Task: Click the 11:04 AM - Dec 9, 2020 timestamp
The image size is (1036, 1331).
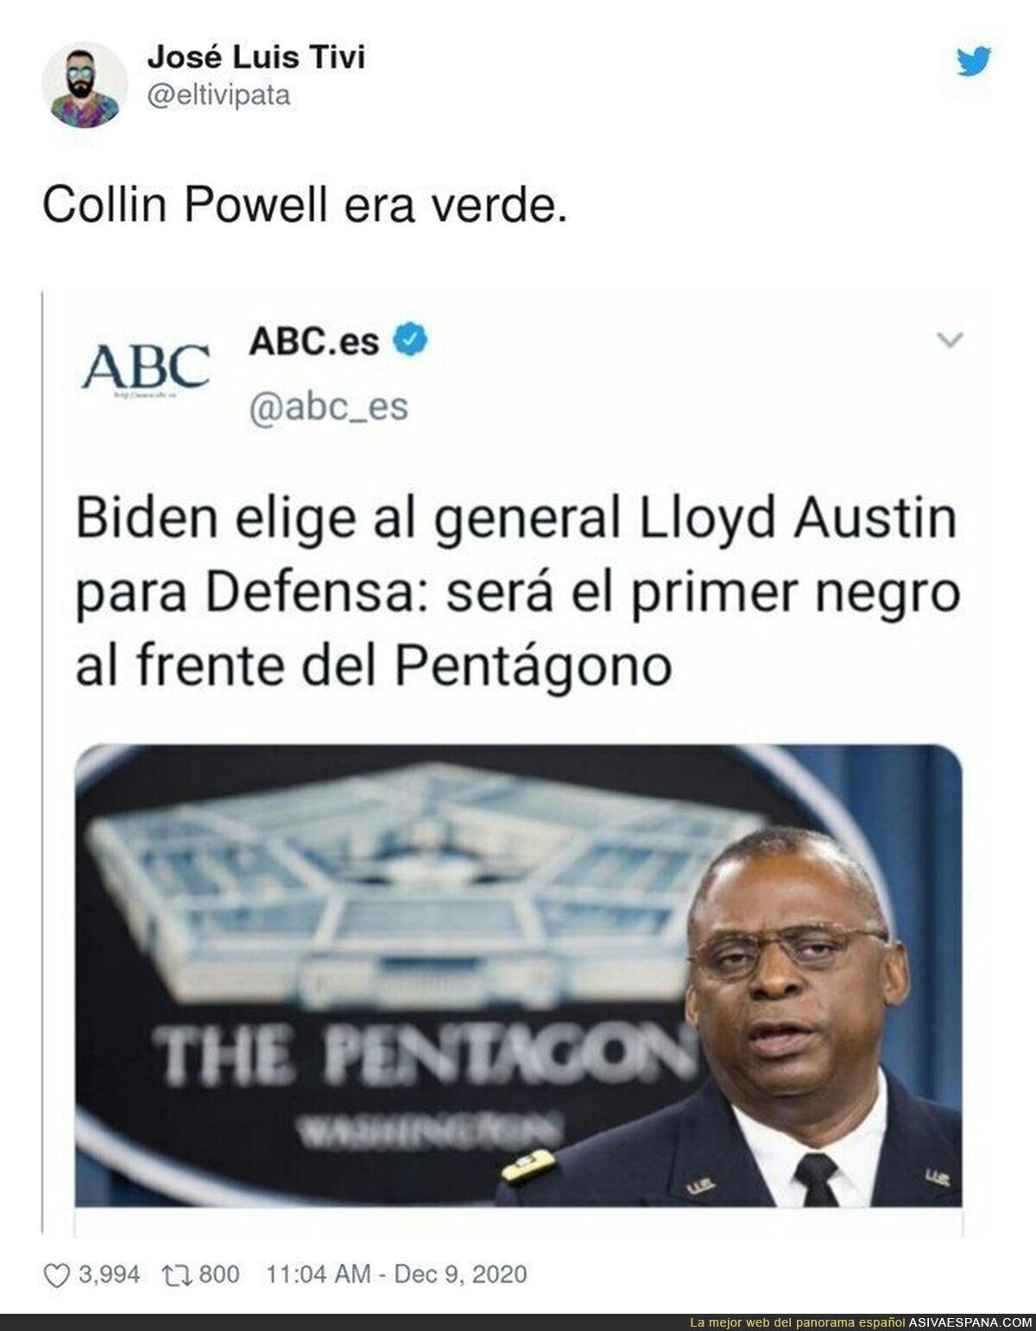Action: [x=398, y=1273]
